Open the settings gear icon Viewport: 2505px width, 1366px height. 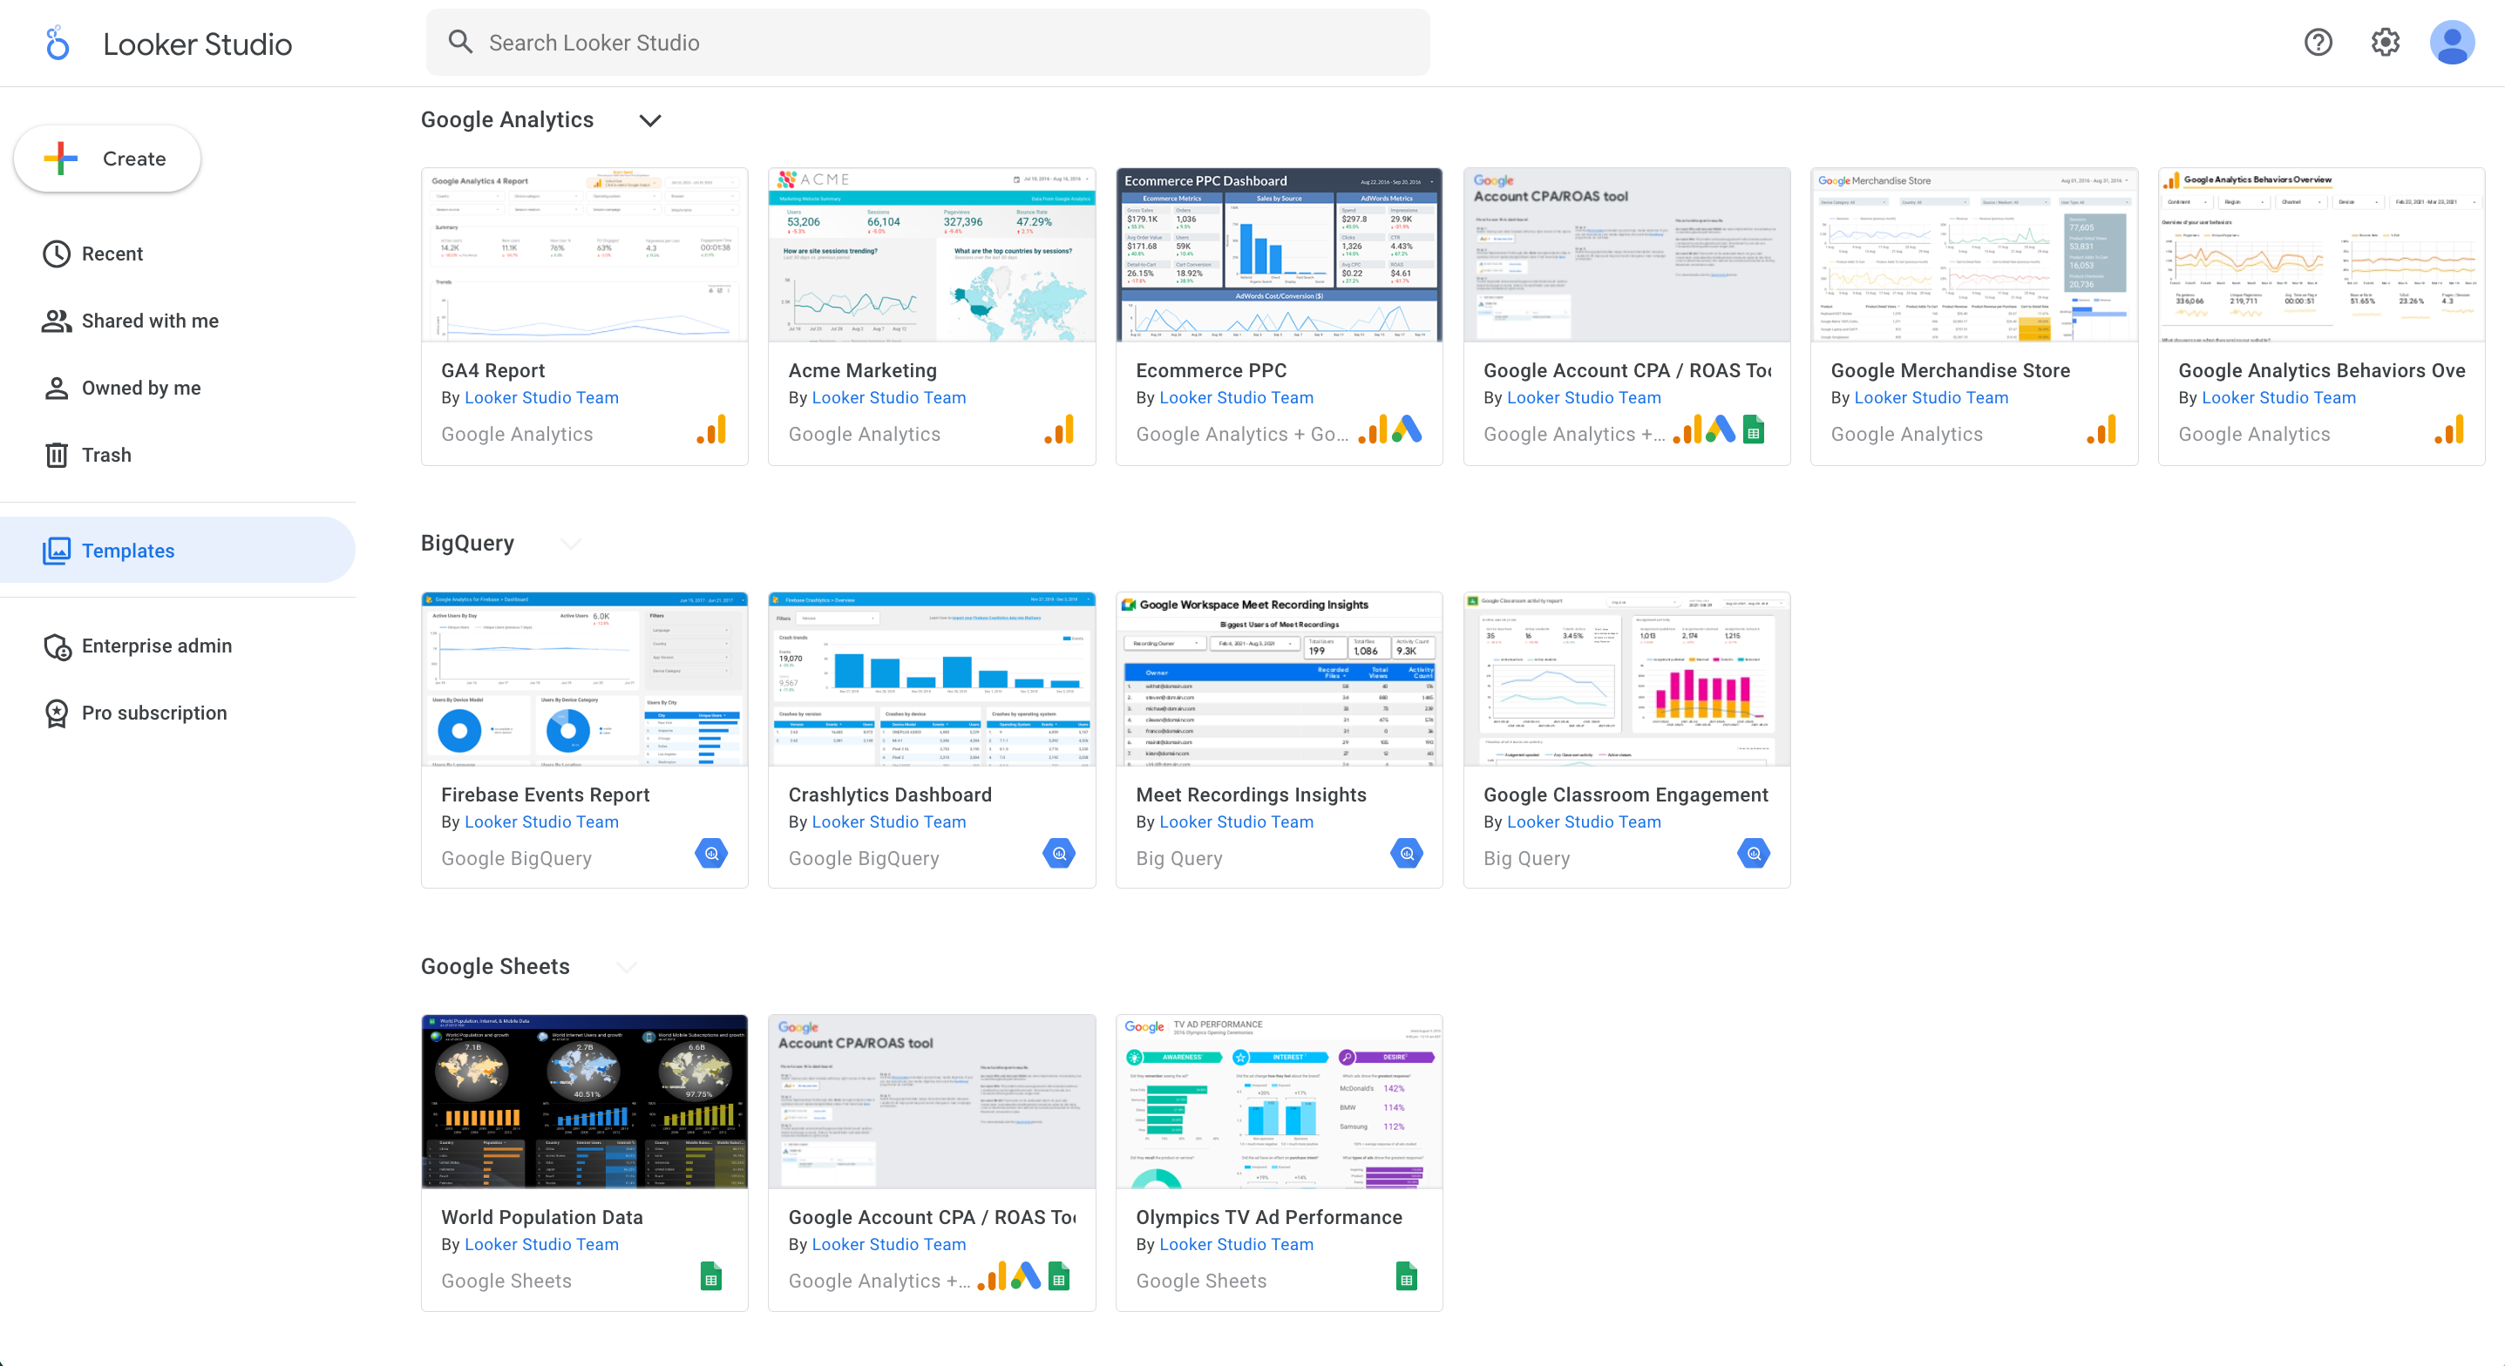2385,43
